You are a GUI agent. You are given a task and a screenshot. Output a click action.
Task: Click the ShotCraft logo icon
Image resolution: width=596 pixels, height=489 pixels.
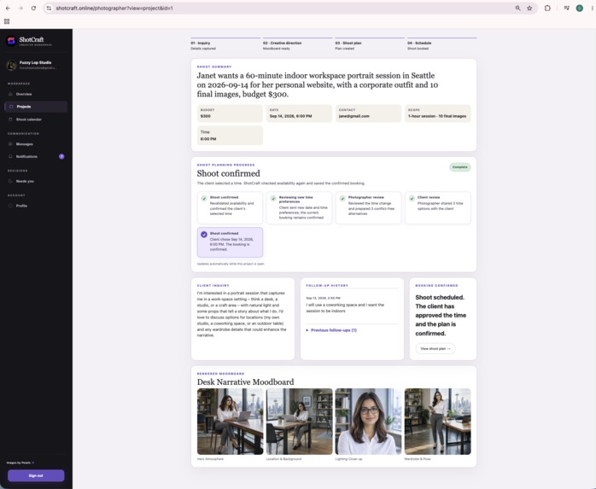11,41
